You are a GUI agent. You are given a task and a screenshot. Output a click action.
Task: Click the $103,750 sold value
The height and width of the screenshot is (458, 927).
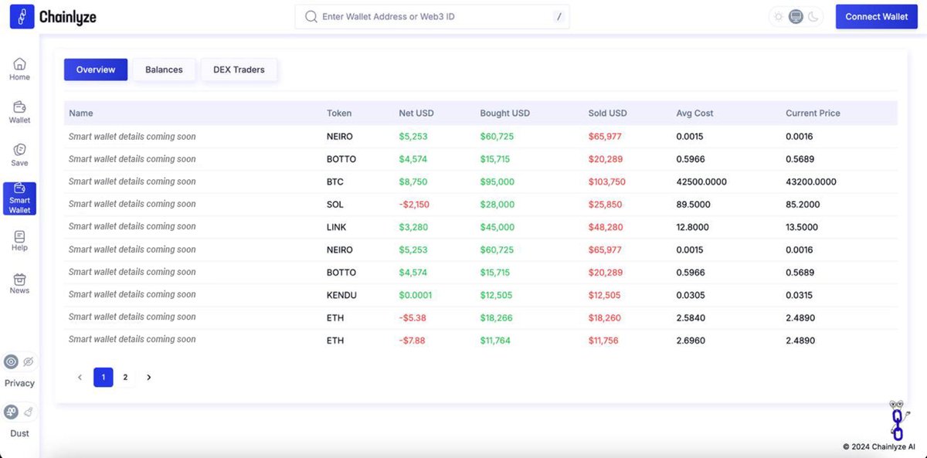click(x=607, y=182)
